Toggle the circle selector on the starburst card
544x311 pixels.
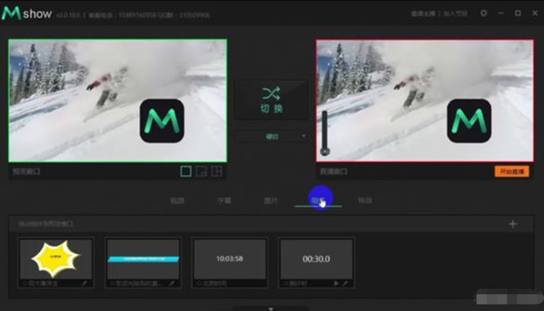coord(25,283)
